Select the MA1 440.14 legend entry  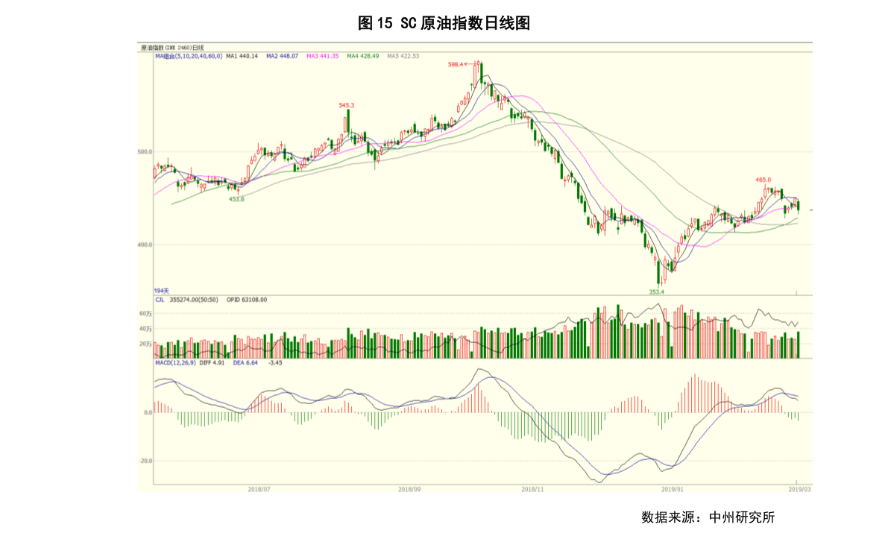click(x=242, y=57)
